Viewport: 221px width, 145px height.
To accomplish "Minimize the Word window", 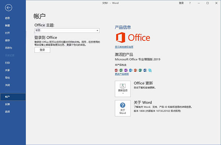I will 199,3.
